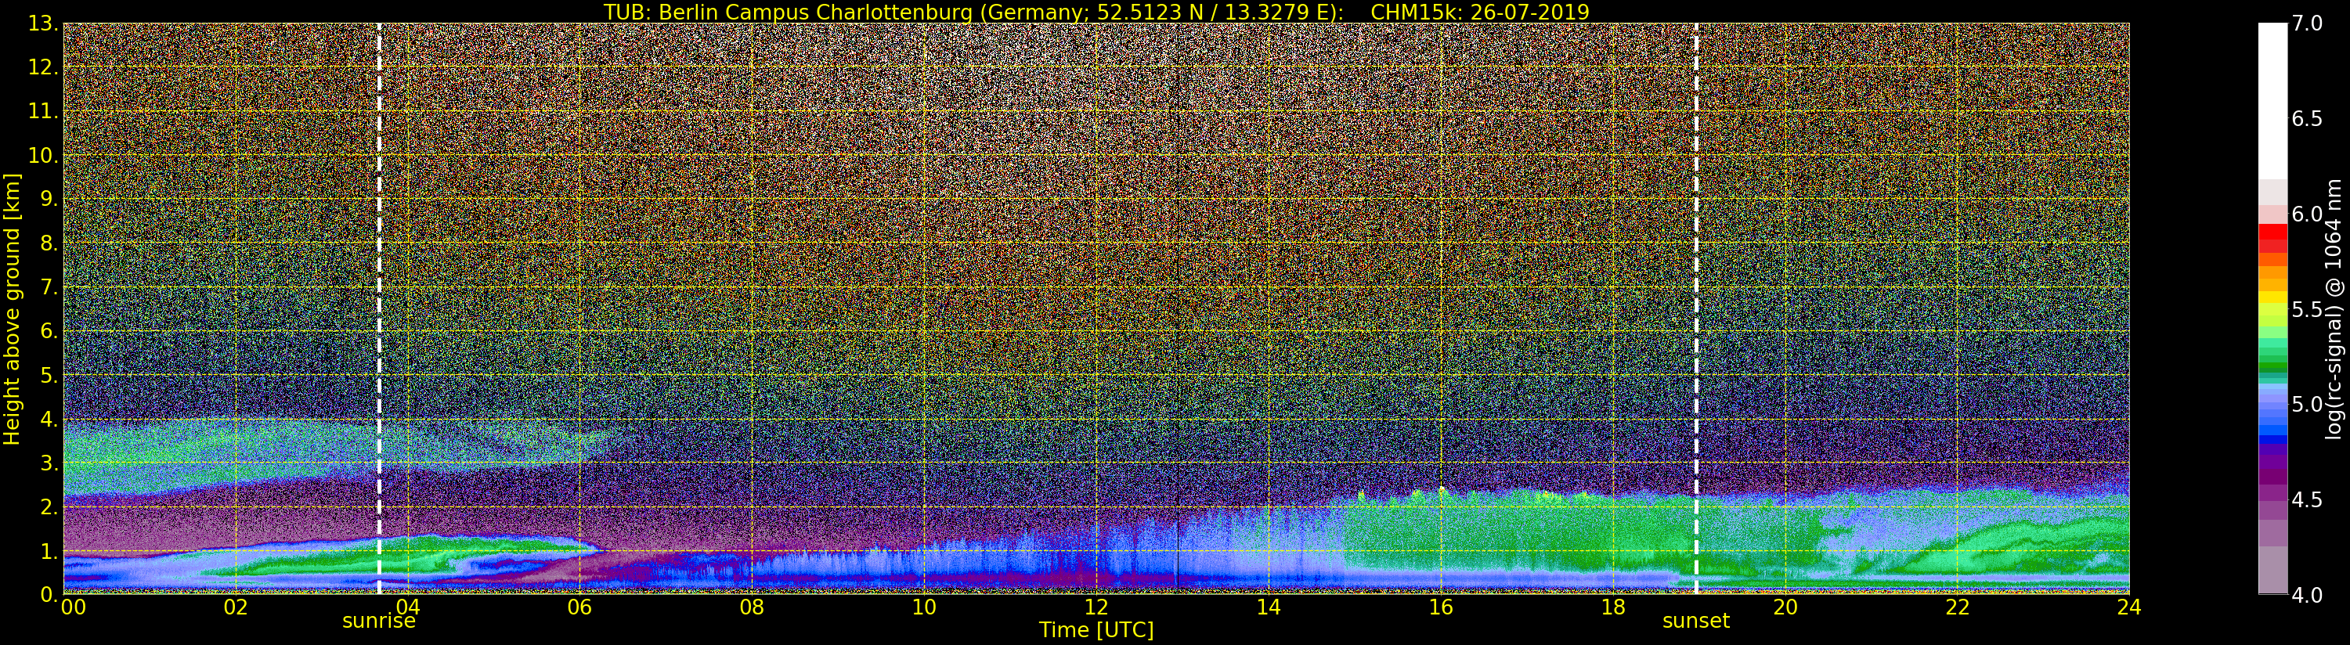This screenshot has height=645, width=2350.
Task: Click the height axis tick '11.'
Action: [x=43, y=111]
